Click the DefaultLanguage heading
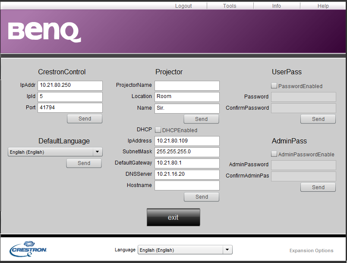 (x=64, y=141)
